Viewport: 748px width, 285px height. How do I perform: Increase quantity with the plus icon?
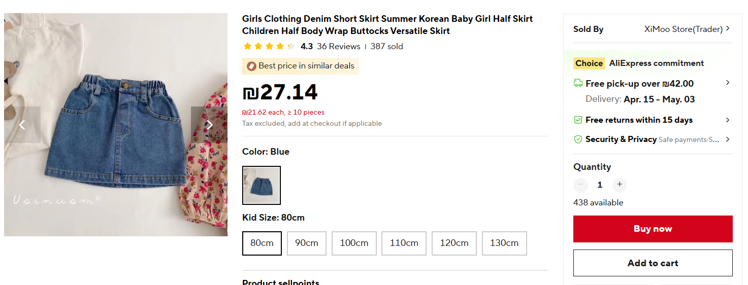(619, 185)
